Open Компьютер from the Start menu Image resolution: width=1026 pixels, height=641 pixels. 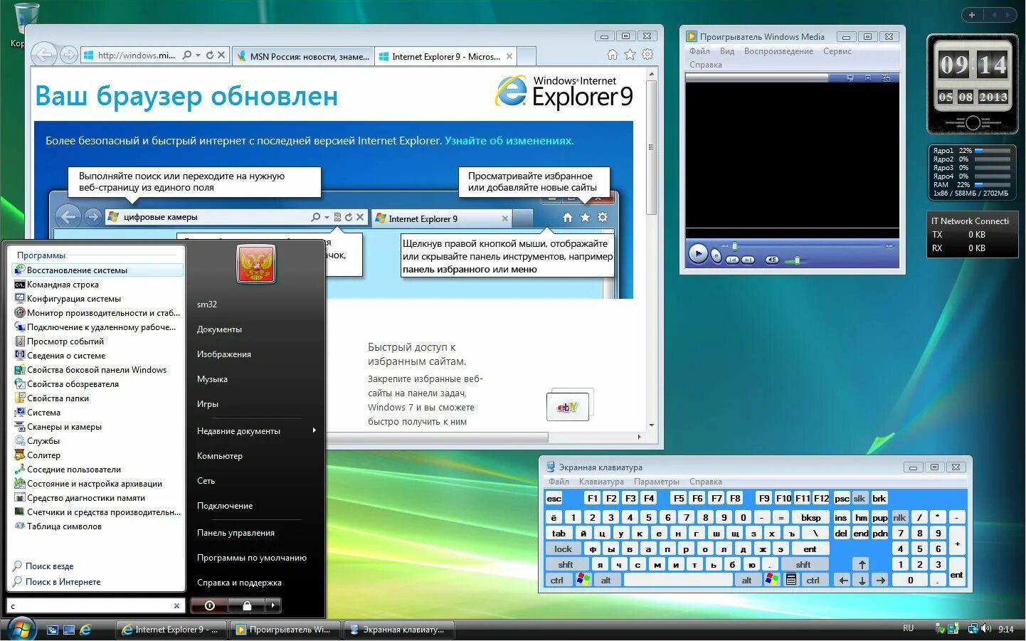220,455
